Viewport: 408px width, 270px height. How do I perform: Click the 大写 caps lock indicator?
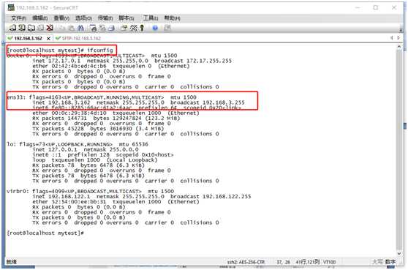(x=377, y=262)
